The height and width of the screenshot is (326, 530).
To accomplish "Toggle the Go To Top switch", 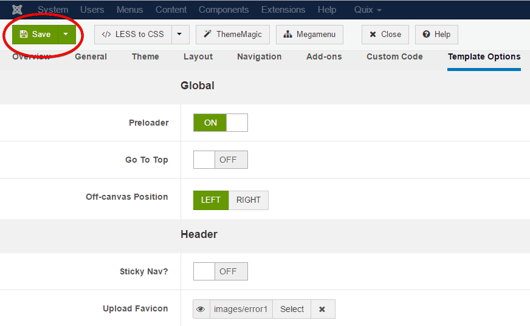I will pos(220,160).
